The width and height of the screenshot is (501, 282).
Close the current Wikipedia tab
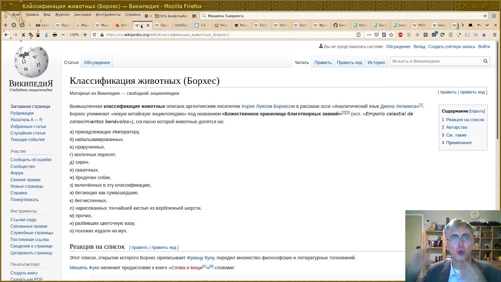point(148,25)
